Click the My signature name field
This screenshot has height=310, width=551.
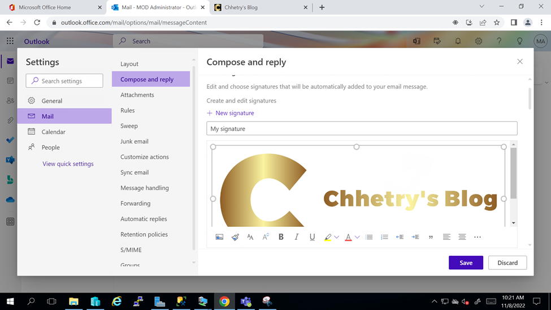(362, 128)
